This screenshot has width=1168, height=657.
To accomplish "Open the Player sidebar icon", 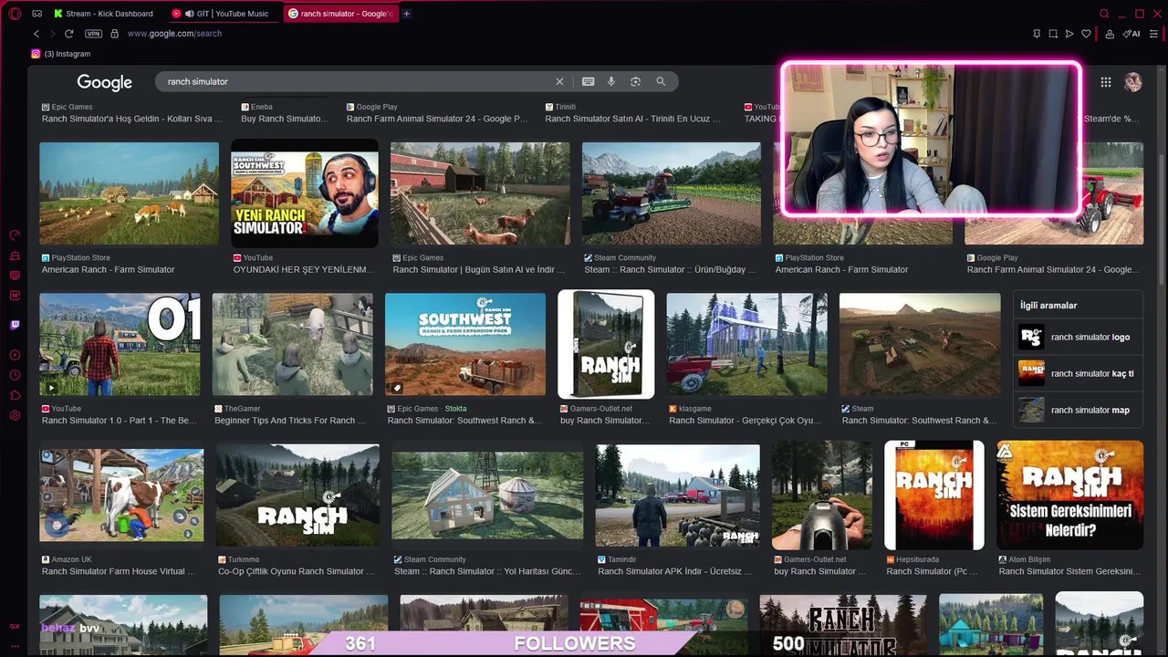I will point(15,355).
